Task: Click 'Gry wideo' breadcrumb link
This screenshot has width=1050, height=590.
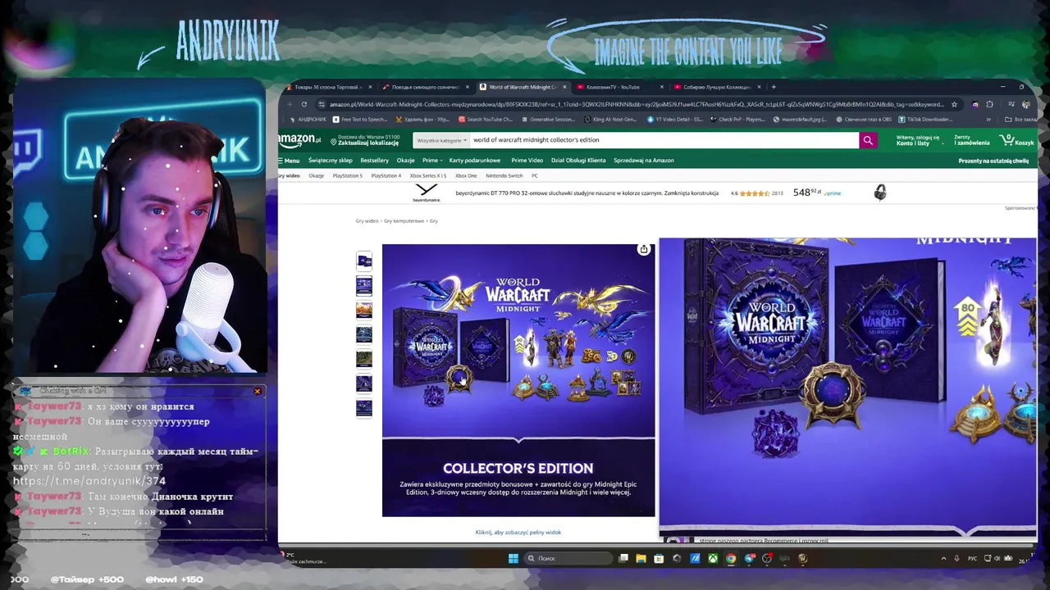Action: (367, 221)
